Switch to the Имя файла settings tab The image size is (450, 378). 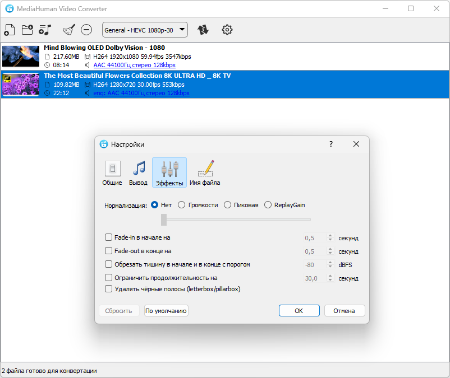(205, 172)
